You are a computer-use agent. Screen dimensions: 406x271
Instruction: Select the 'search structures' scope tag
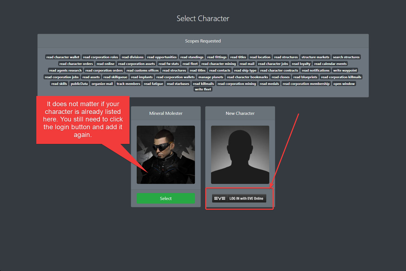tap(346, 57)
